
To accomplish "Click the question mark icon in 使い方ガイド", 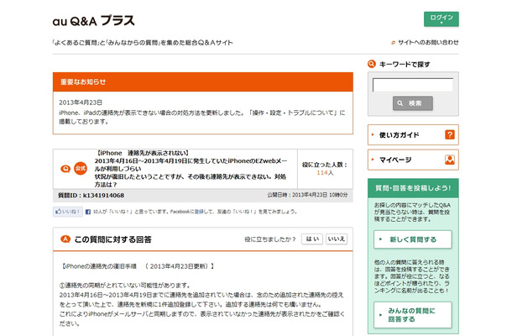I will click(450, 134).
